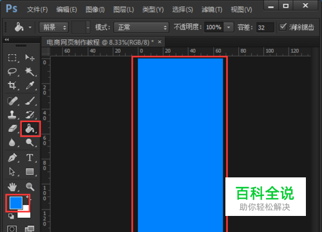
Task: Open the 视图(V) menu
Action: click(241, 10)
